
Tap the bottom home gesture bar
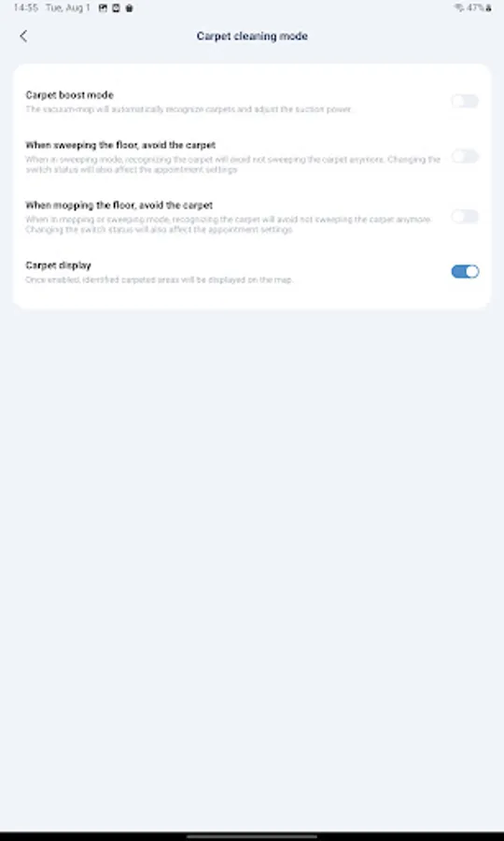pos(252,836)
